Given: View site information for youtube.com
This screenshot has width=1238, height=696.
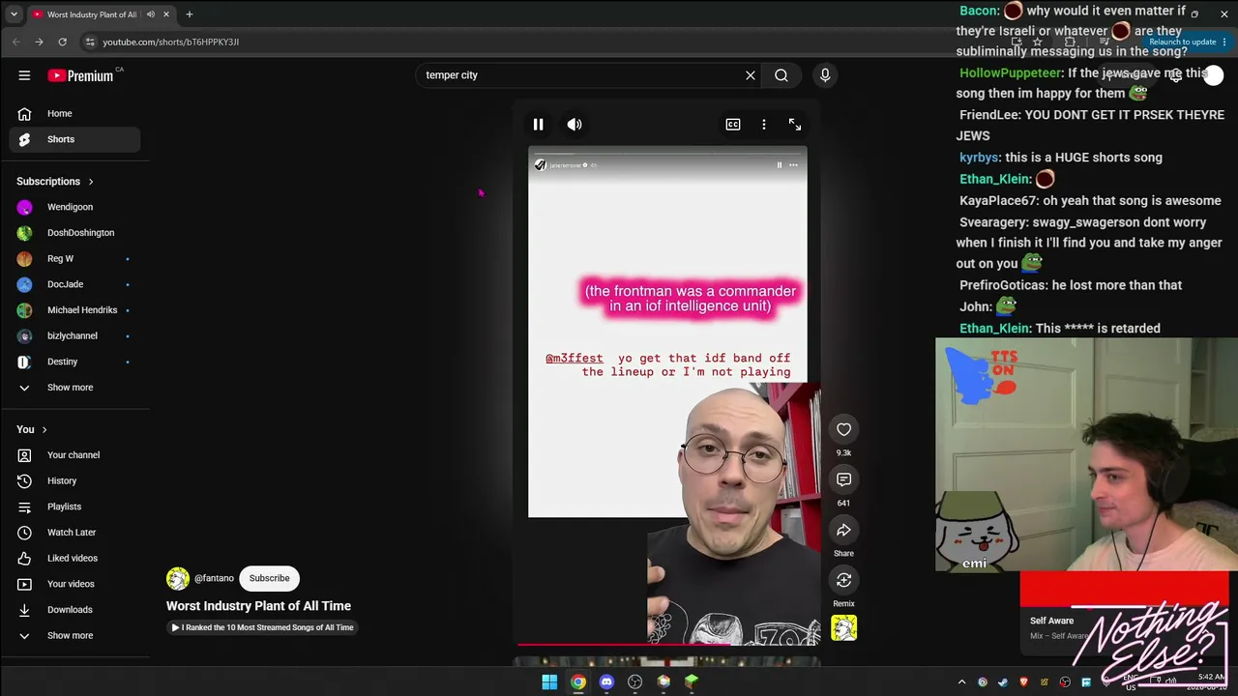Looking at the screenshot, I should point(90,42).
